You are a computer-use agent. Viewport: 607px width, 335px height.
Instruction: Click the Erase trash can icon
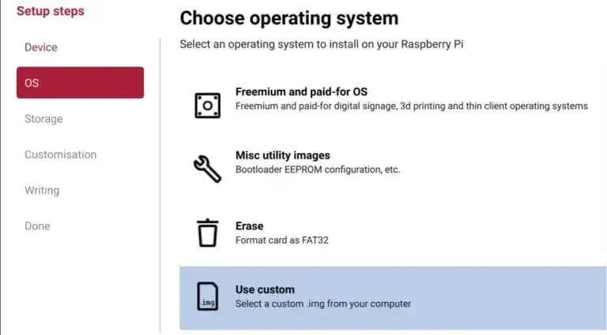click(208, 233)
